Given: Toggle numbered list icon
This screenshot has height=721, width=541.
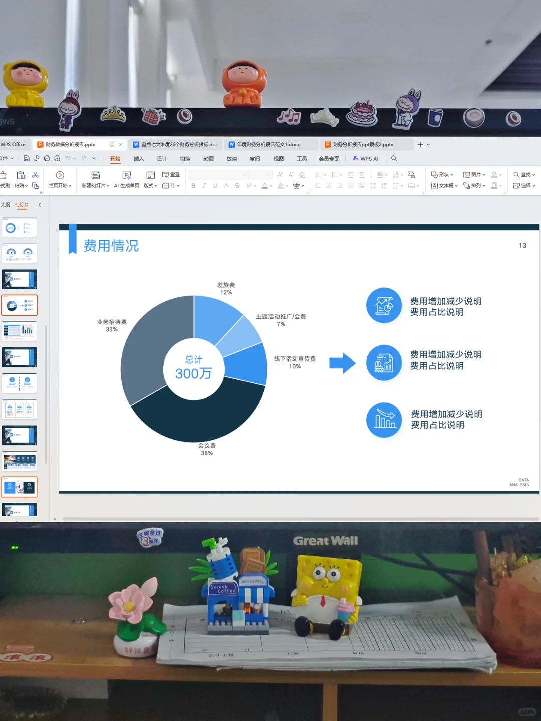Looking at the screenshot, I should point(334,175).
